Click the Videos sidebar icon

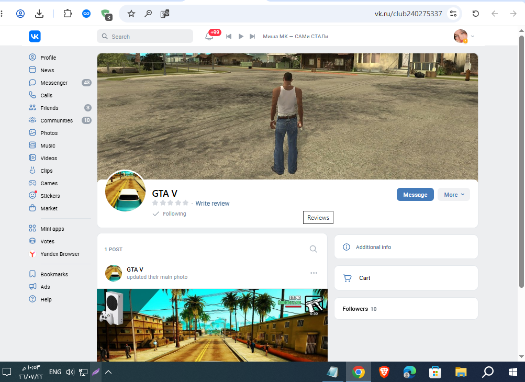tap(32, 158)
